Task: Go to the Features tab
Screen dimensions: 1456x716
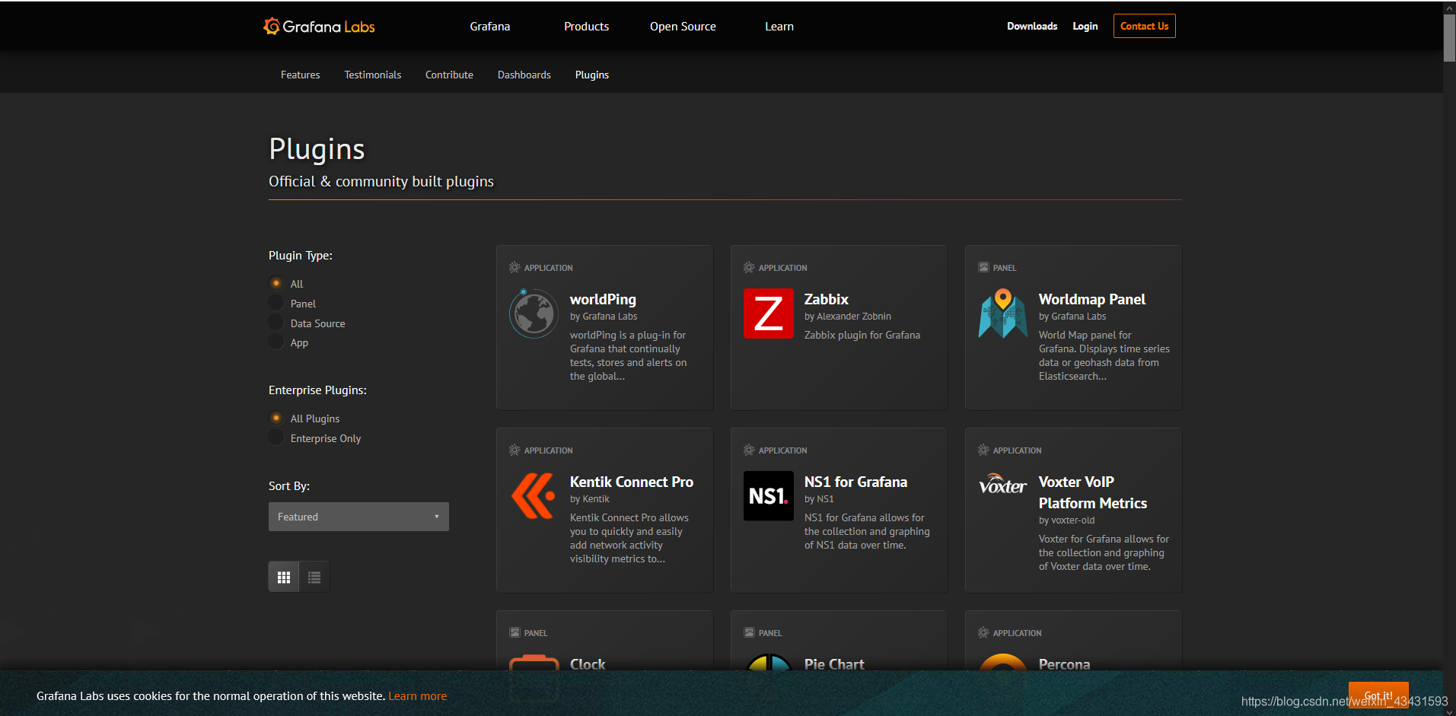Action: pos(300,75)
